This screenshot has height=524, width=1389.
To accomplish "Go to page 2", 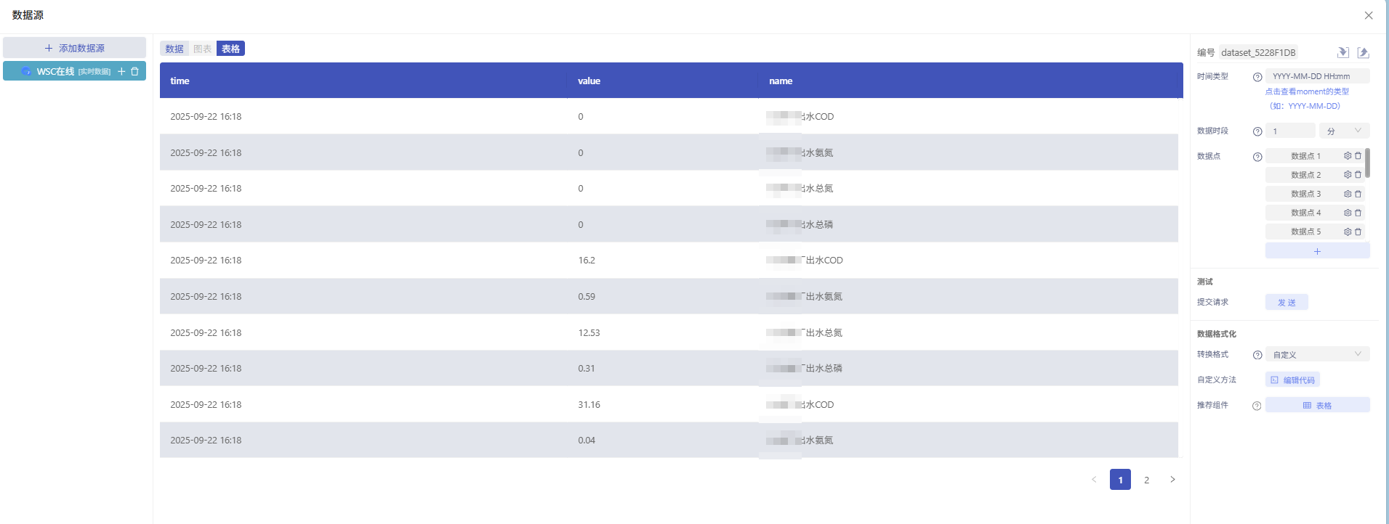I will pyautogui.click(x=1146, y=480).
